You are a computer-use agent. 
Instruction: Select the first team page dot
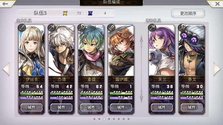94,119
